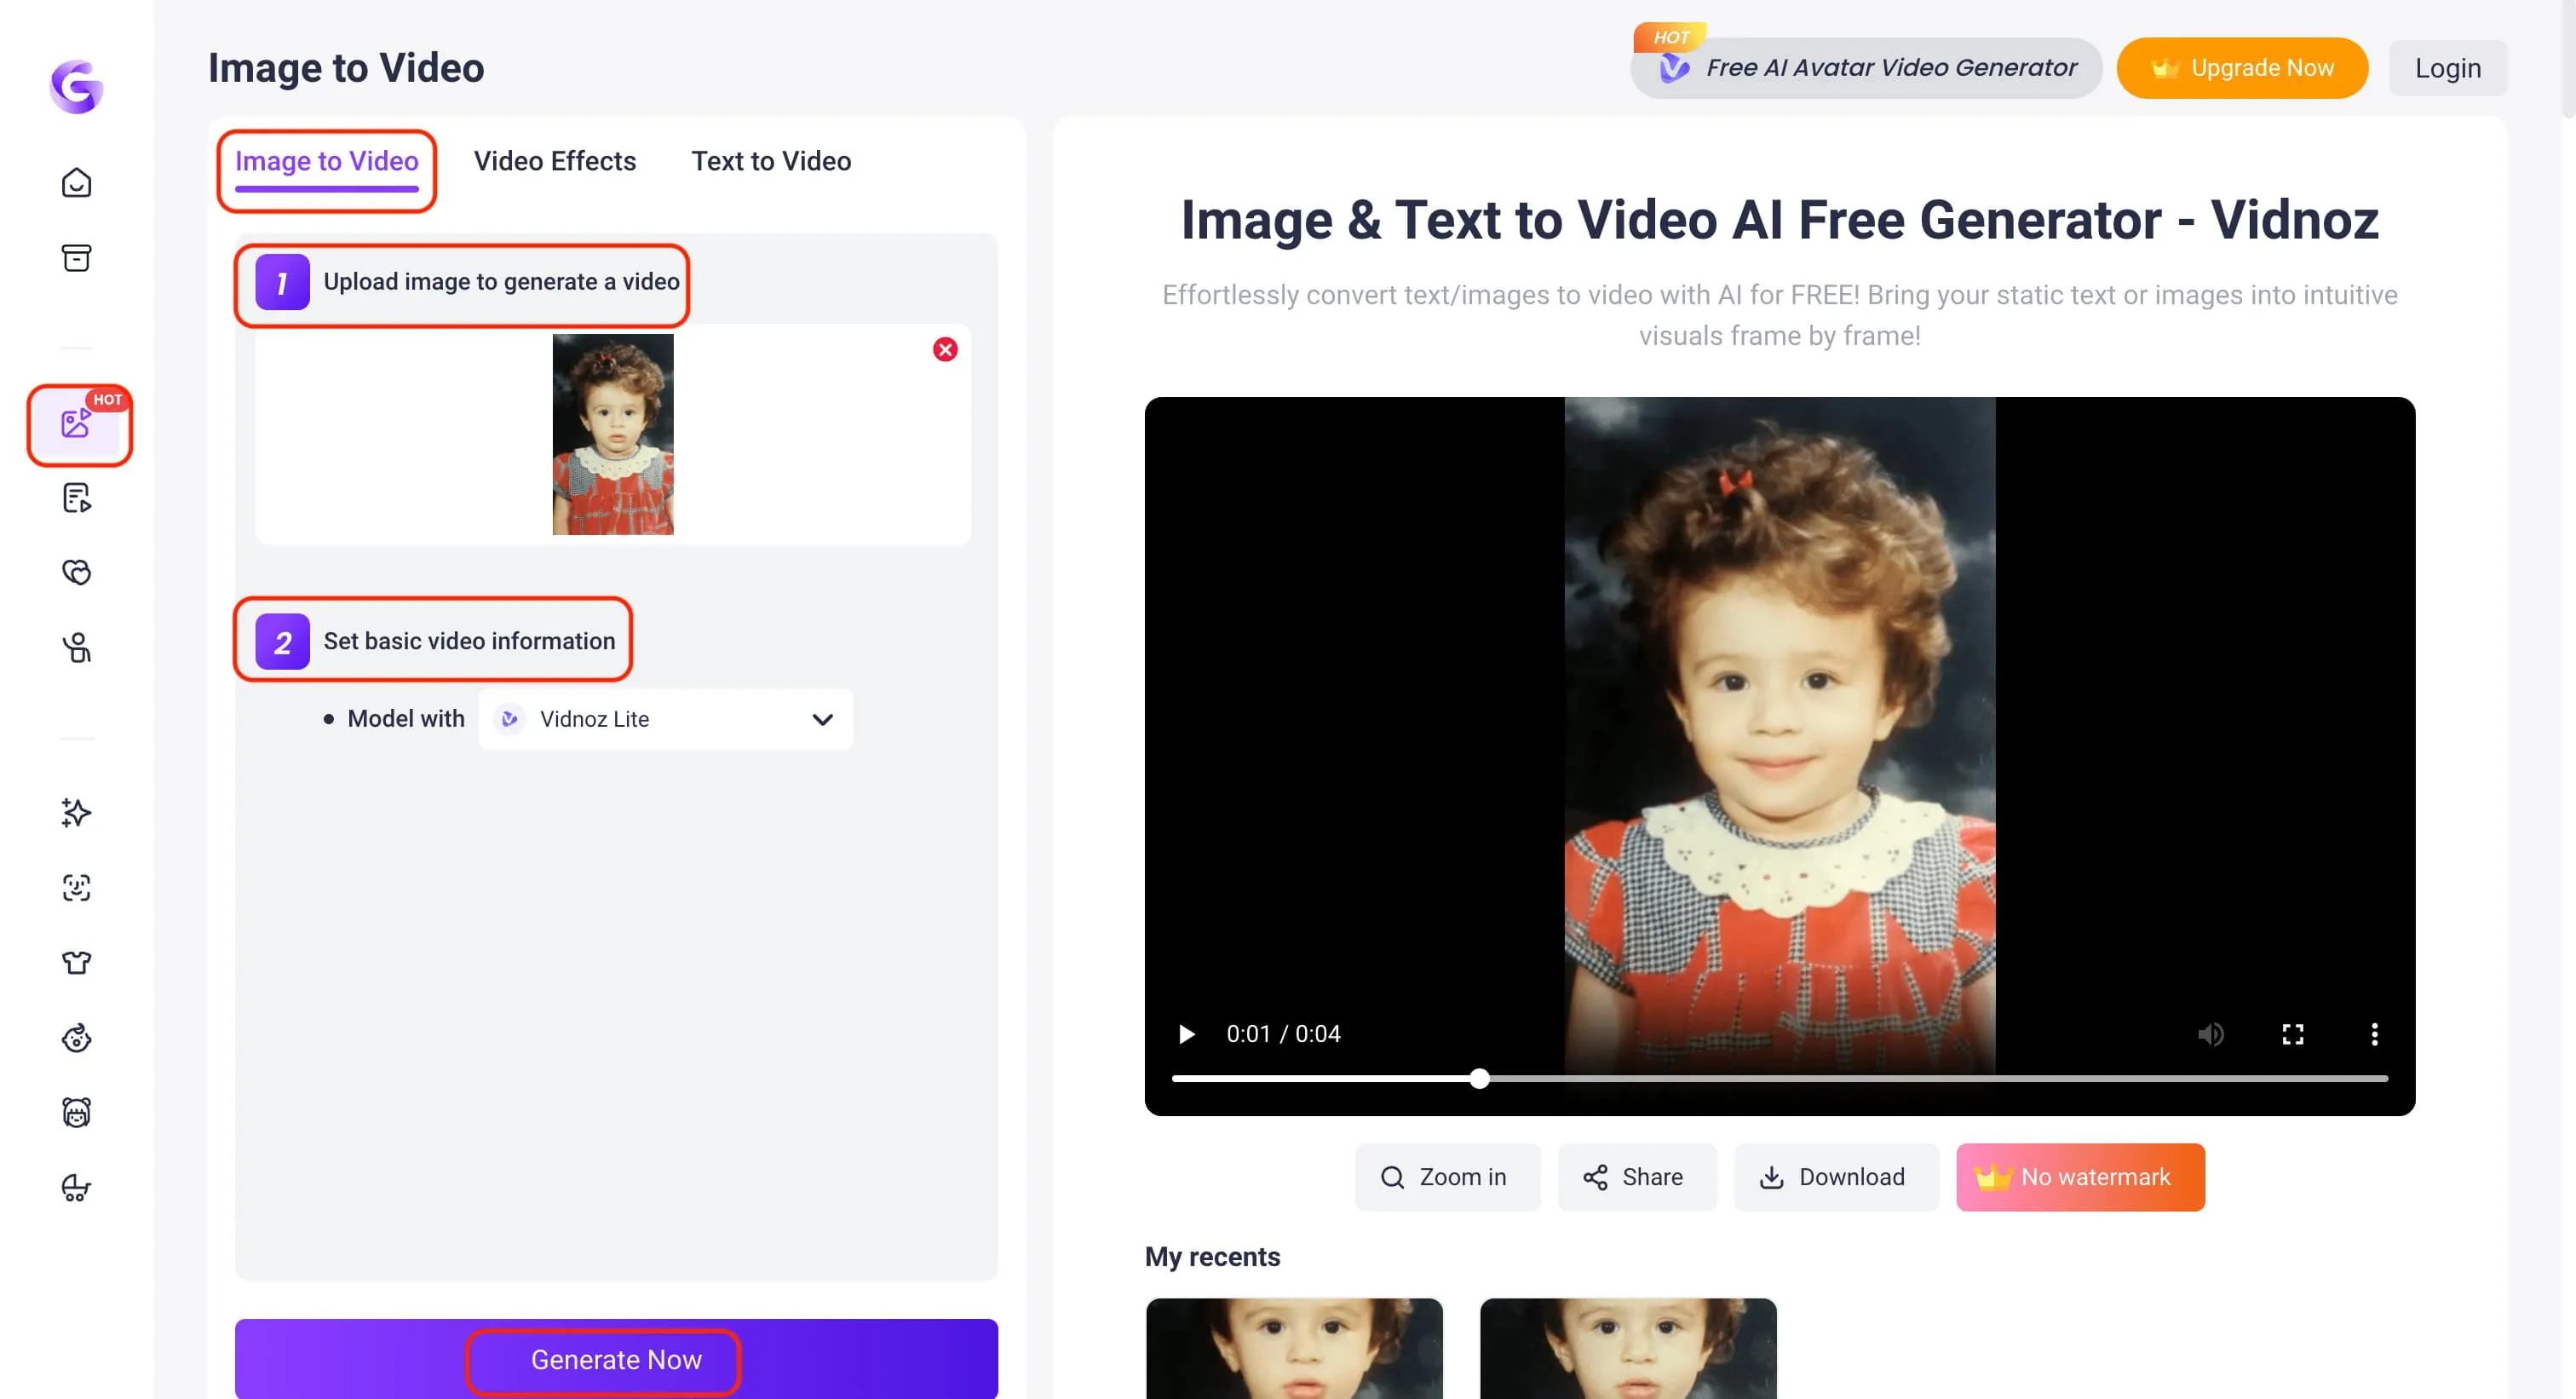This screenshot has width=2576, height=1399.
Task: Remove the uploaded image with red X
Action: (945, 349)
